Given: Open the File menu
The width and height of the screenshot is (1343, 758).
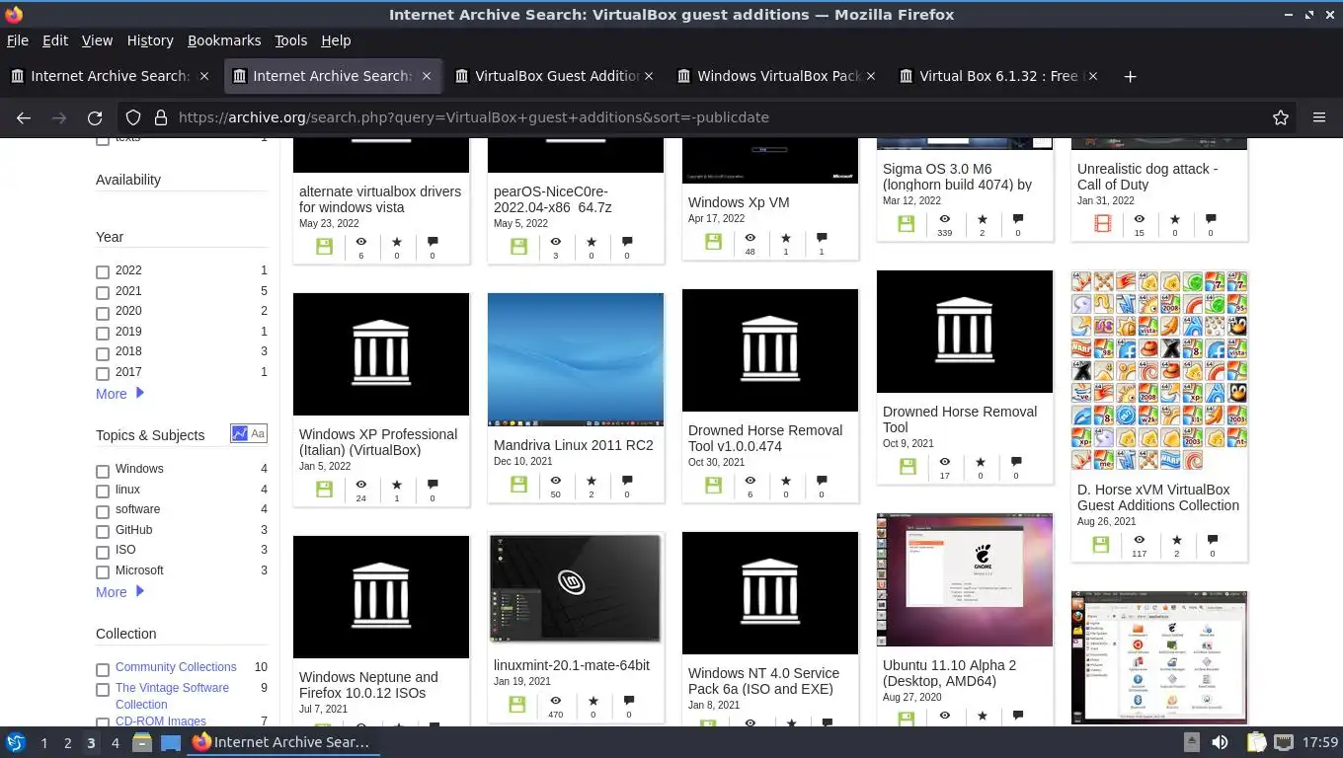Looking at the screenshot, I should coord(17,40).
